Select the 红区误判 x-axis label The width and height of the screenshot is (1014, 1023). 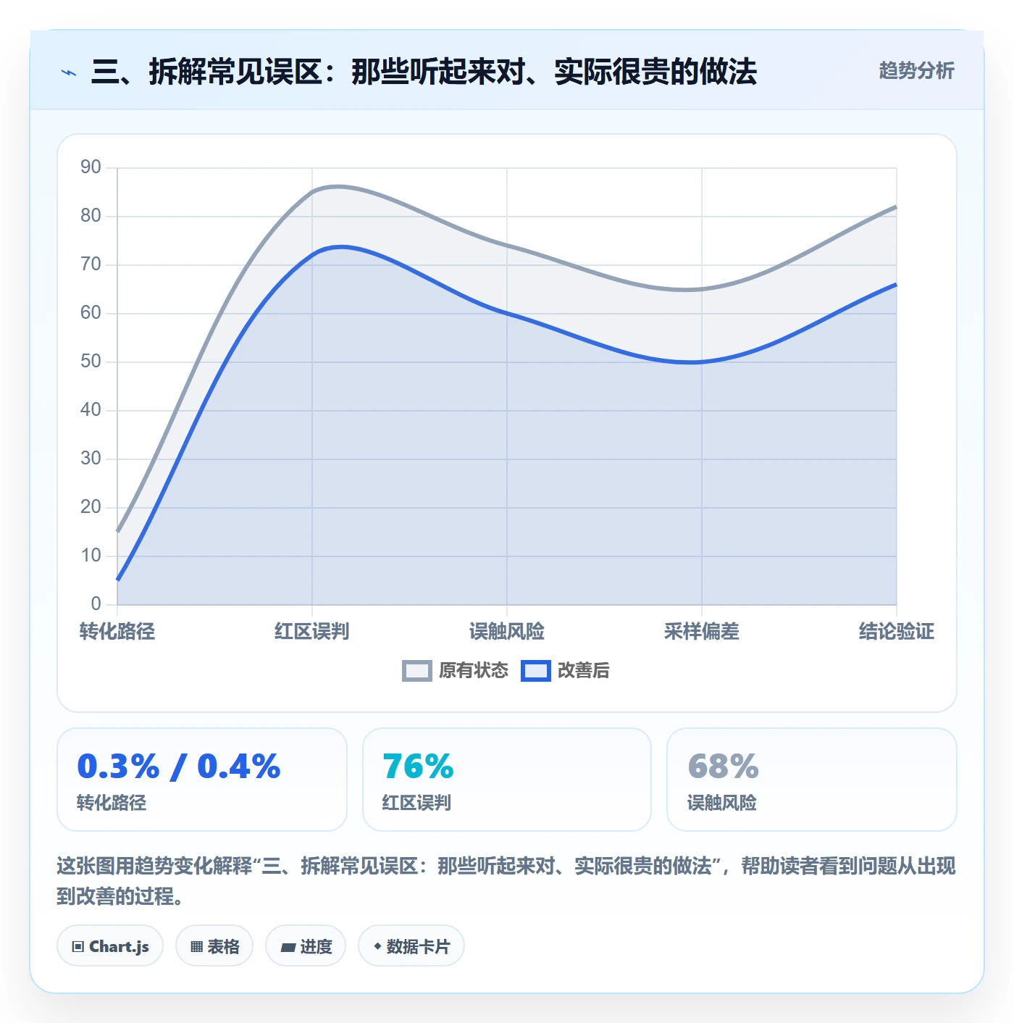pyautogui.click(x=312, y=632)
